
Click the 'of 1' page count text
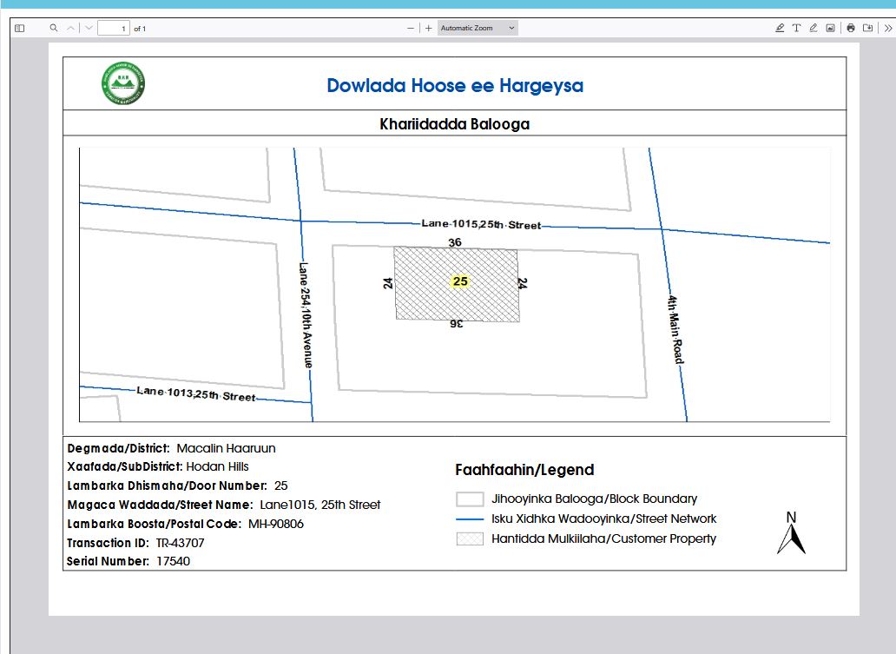(x=140, y=29)
